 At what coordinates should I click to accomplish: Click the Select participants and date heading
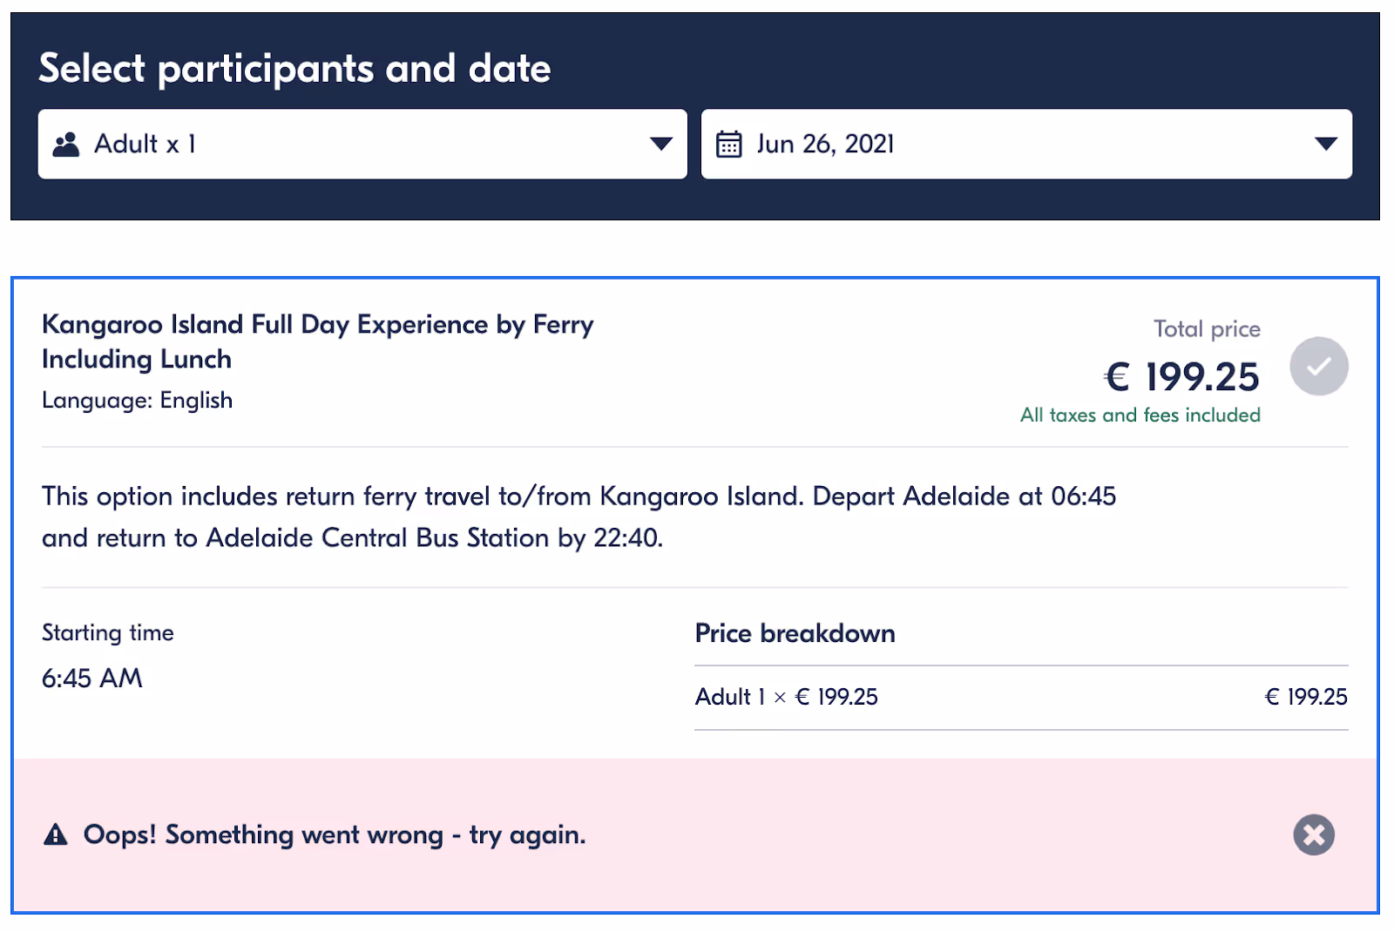click(294, 69)
